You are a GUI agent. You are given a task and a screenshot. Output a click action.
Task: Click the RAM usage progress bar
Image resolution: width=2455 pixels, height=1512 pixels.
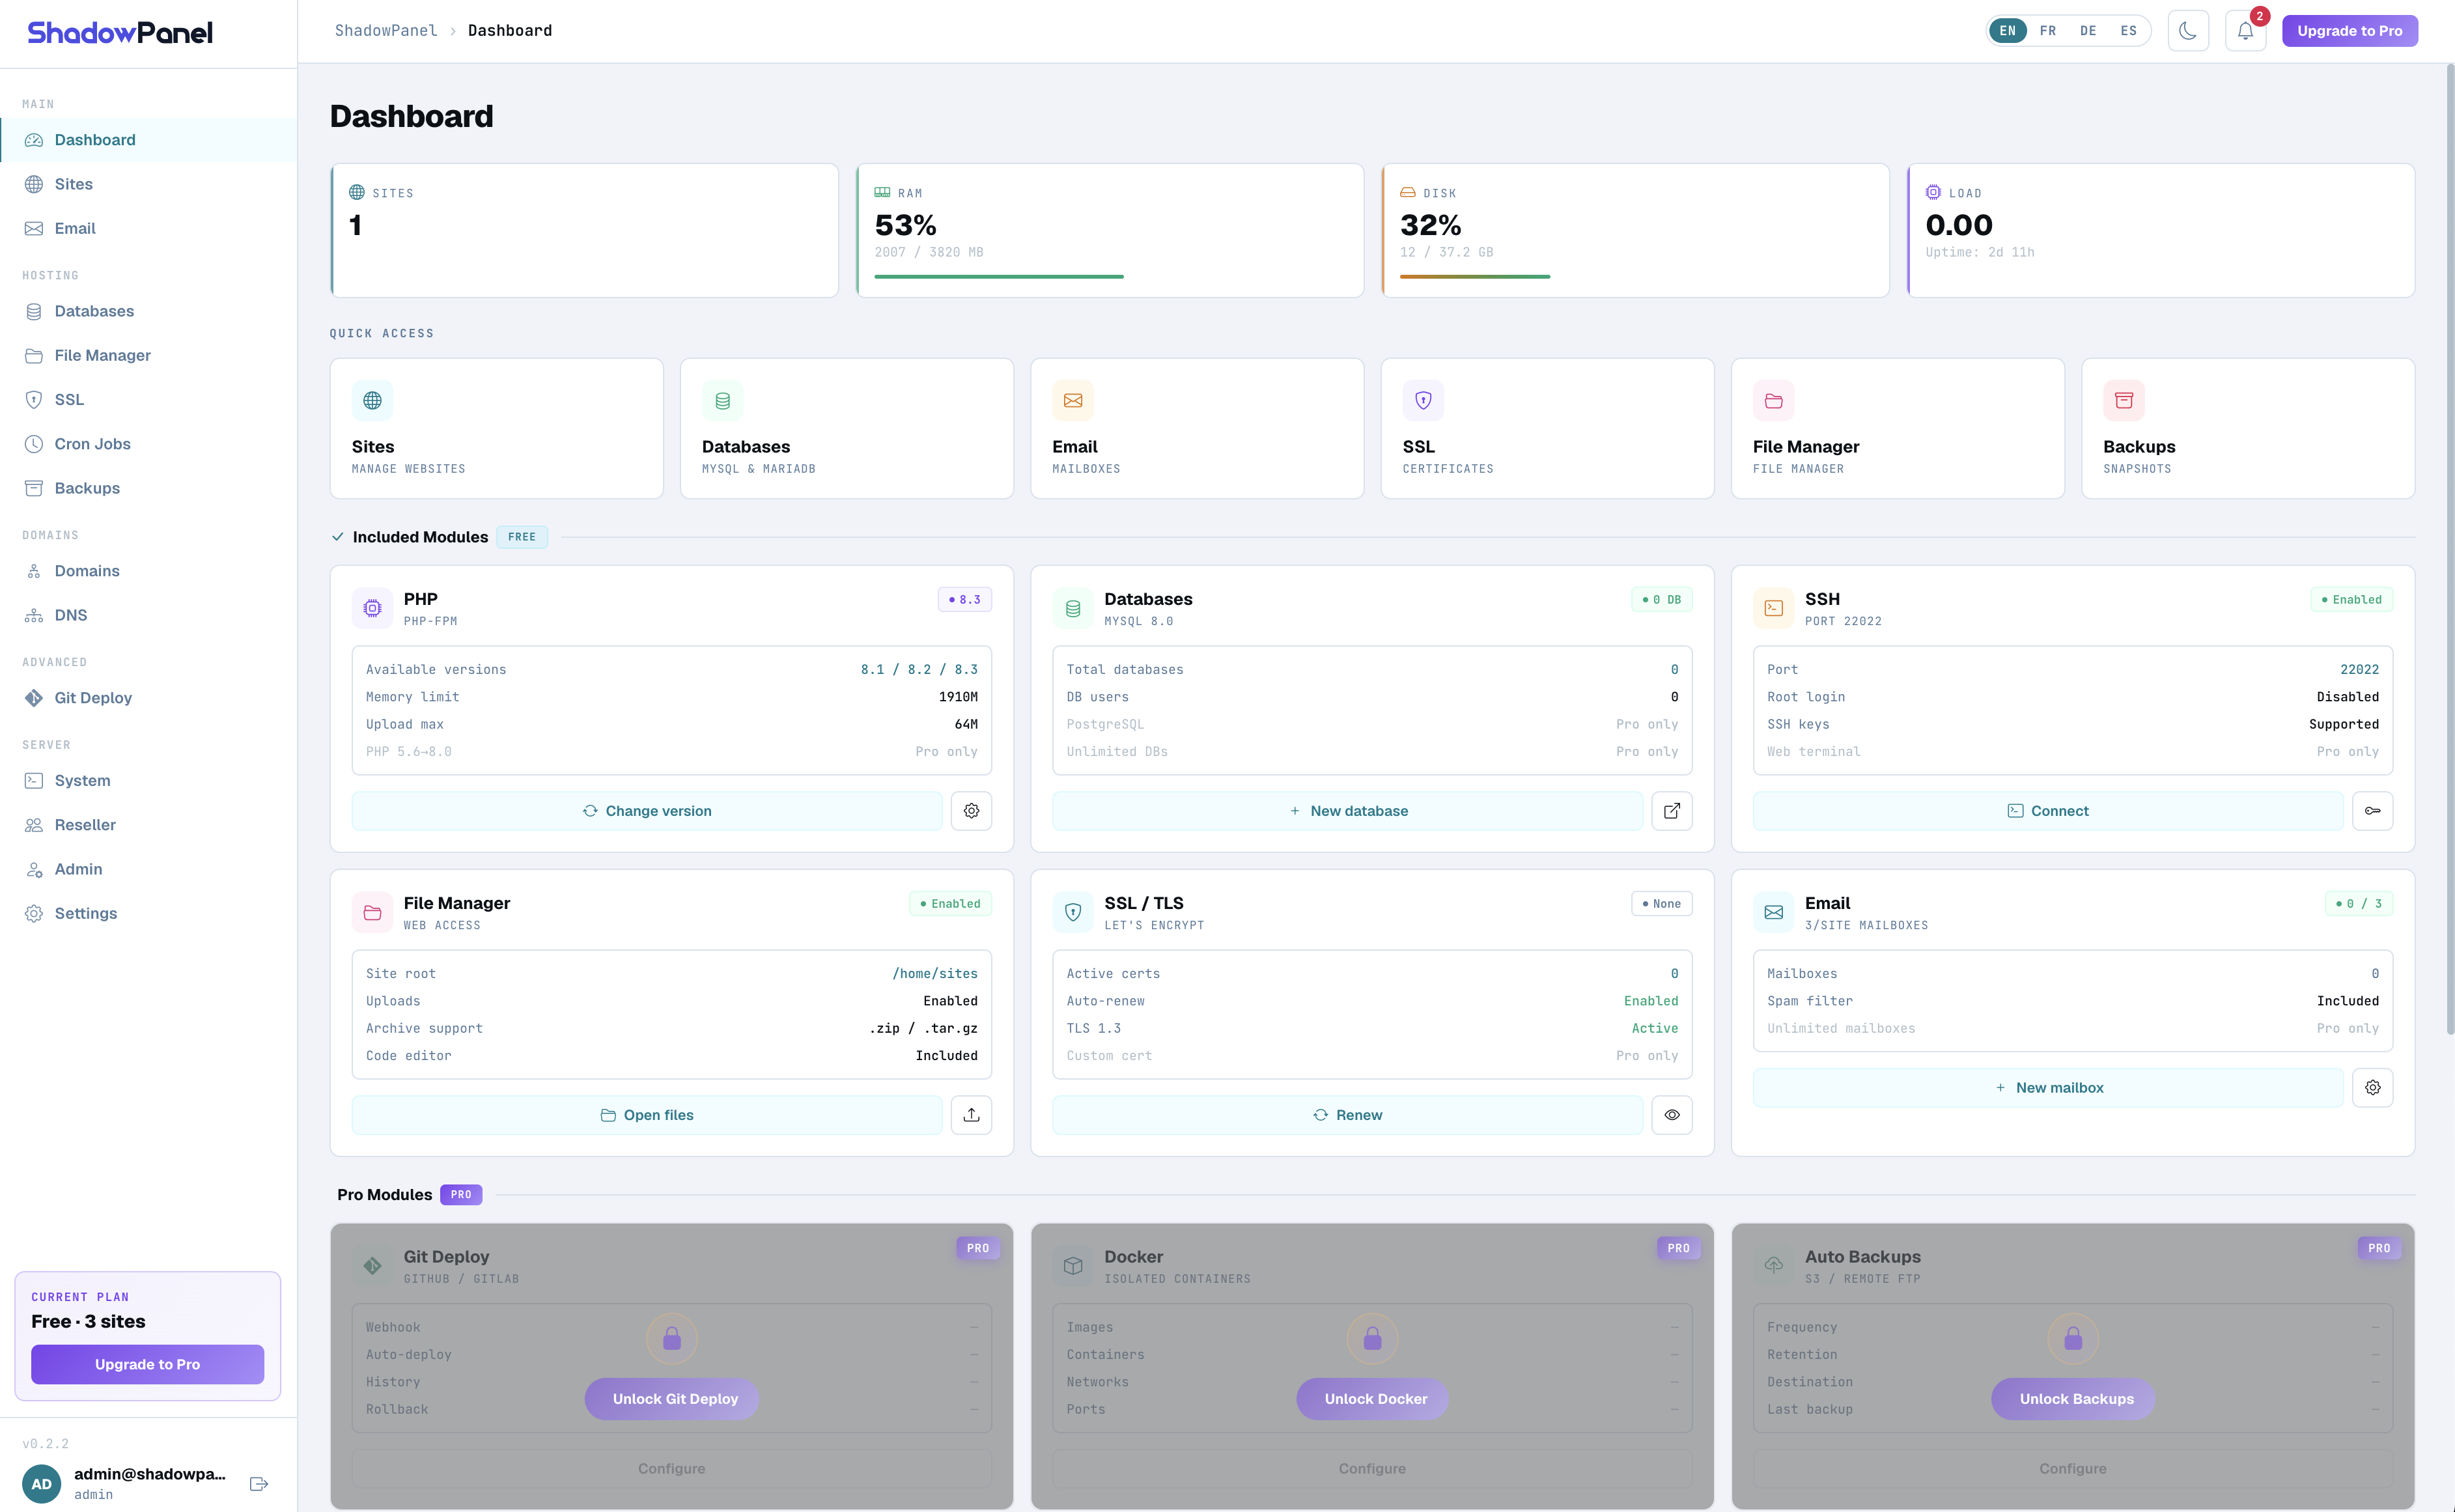coord(999,277)
